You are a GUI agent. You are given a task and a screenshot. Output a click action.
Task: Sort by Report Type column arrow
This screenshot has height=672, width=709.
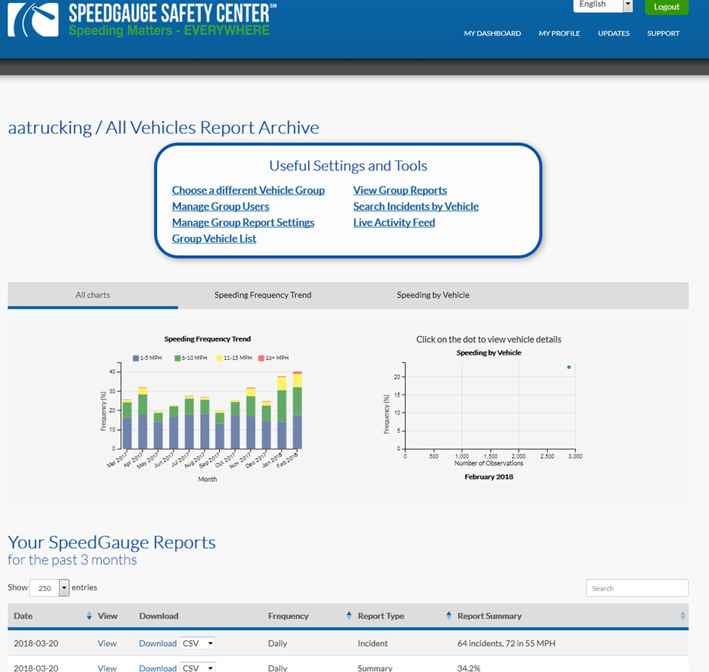coord(449,615)
